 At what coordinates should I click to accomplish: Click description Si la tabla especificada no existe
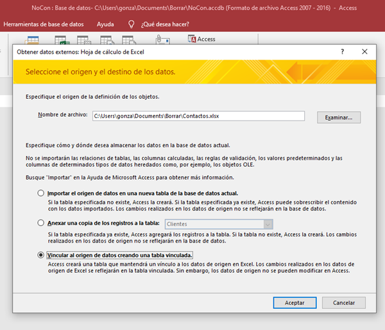click(202, 205)
